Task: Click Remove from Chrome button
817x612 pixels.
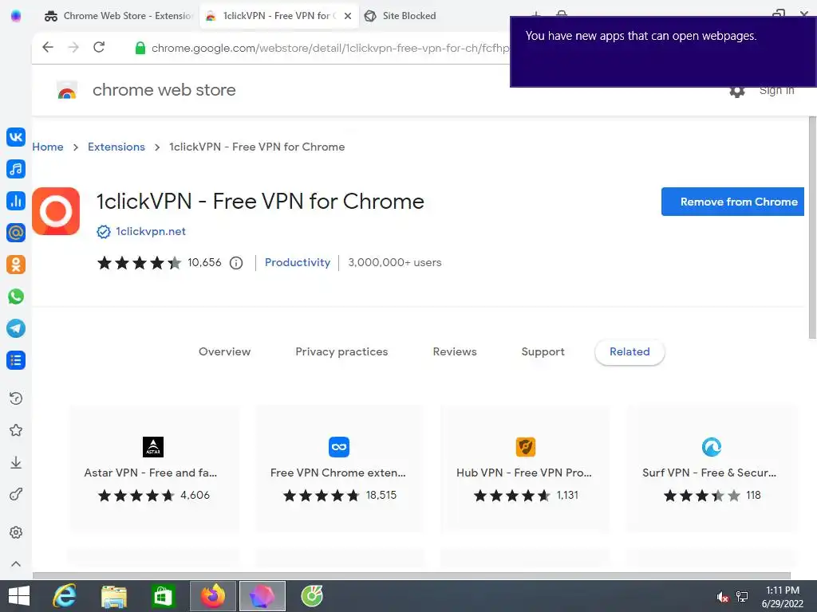Action: (x=732, y=202)
